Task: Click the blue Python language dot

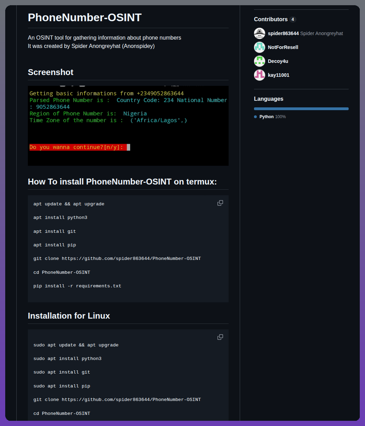Action: point(255,117)
